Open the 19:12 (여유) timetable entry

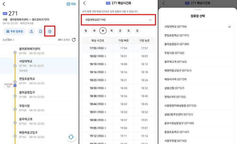[98, 136]
